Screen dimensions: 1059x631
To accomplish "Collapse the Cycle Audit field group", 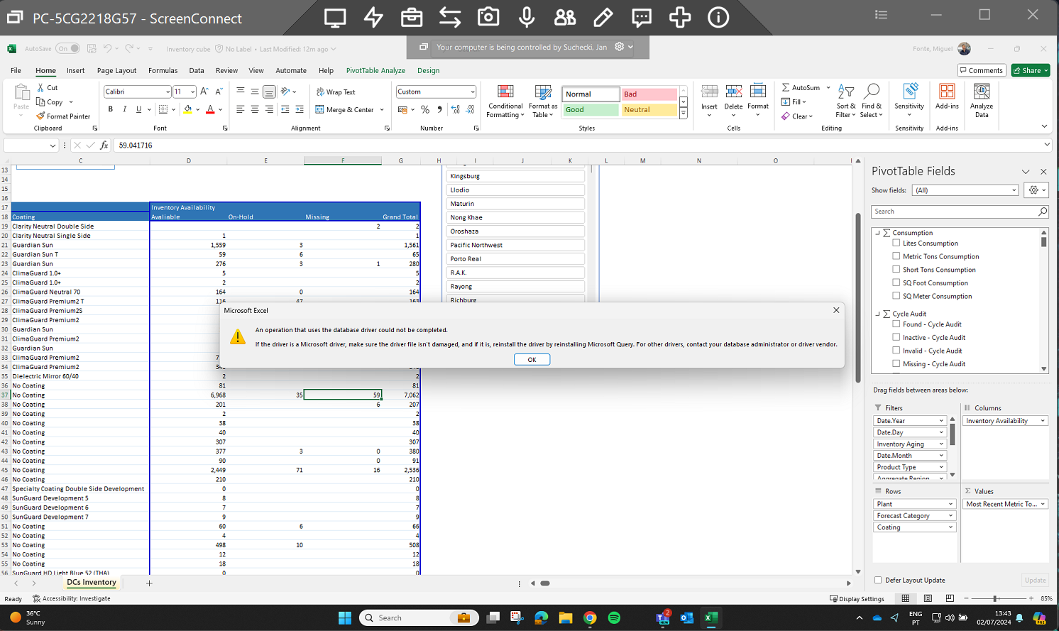I will [x=878, y=314].
